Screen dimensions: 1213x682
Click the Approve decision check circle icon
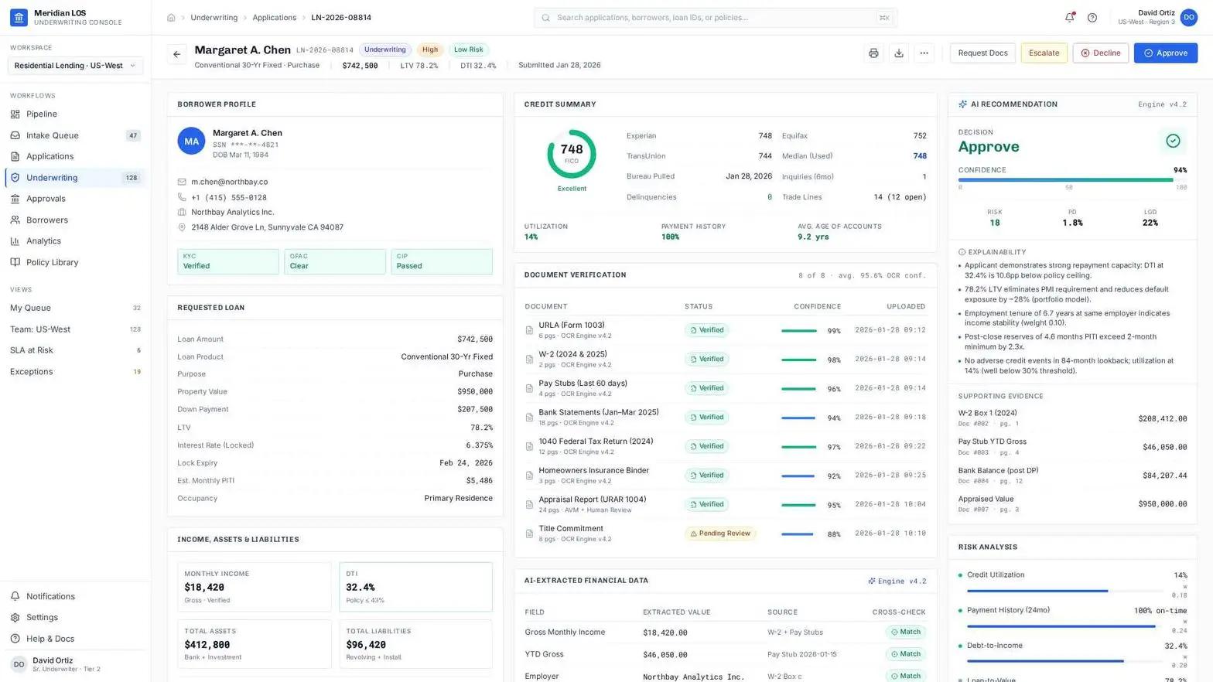1173,141
